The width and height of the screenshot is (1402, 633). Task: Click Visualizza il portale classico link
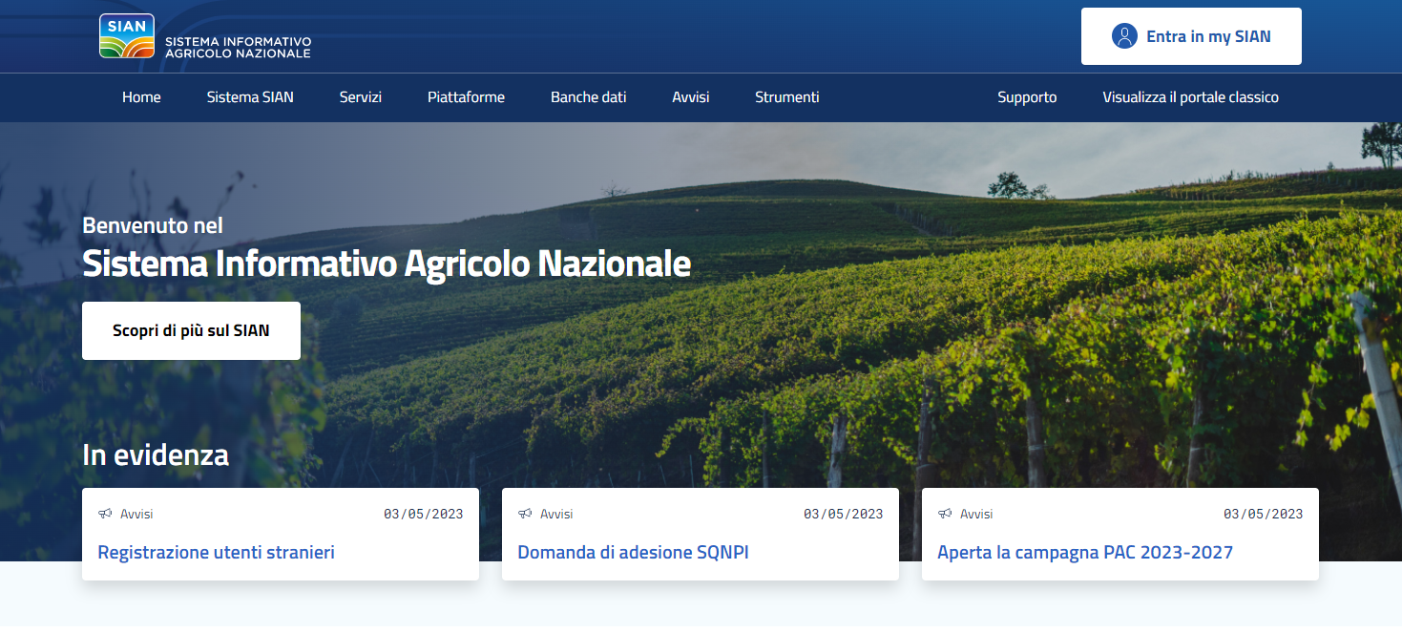[1190, 97]
